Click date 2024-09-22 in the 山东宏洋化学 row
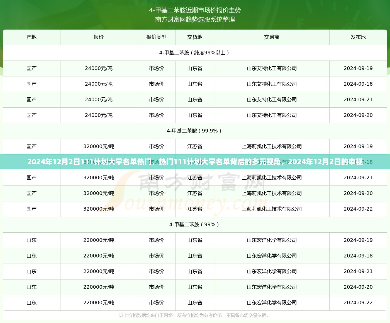 (x=358, y=303)
